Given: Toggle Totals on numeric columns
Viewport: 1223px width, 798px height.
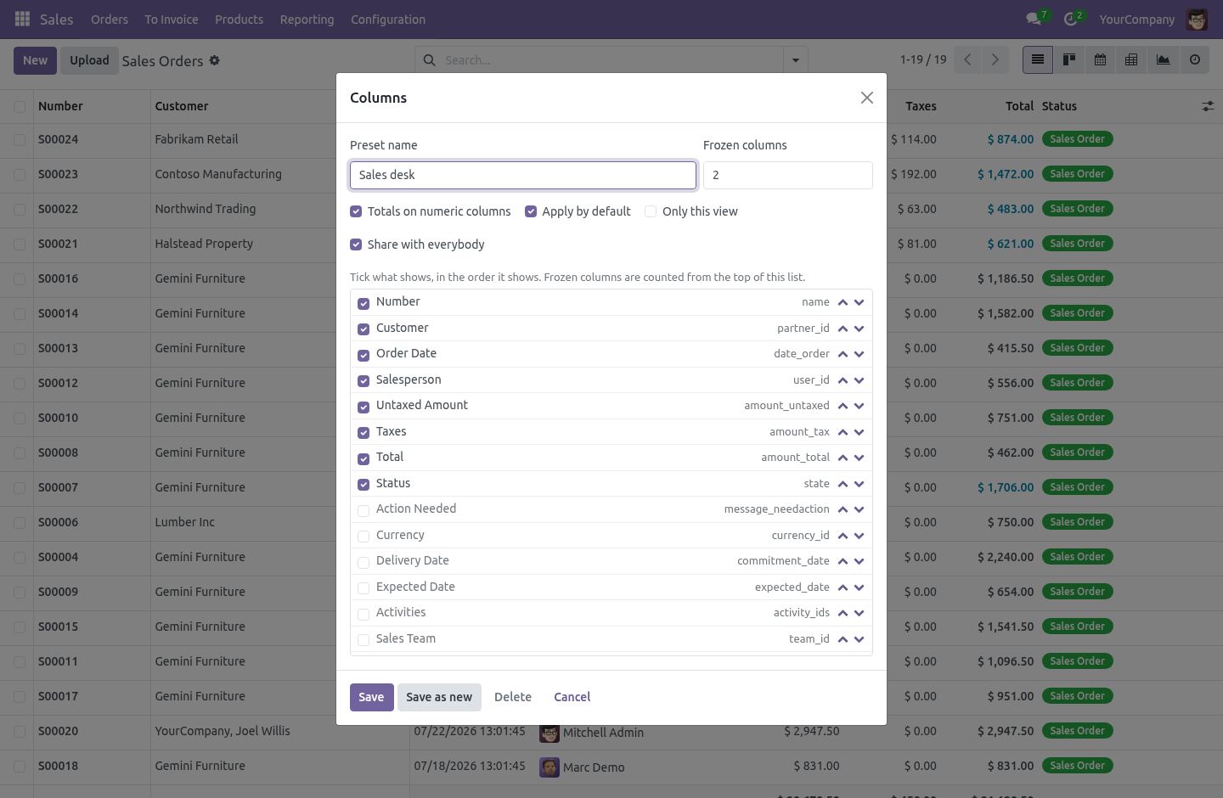Looking at the screenshot, I should click(356, 211).
